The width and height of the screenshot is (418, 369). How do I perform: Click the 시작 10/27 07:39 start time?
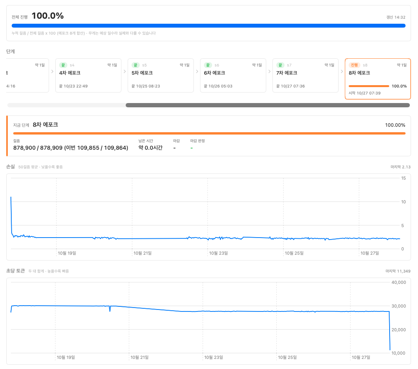point(365,93)
